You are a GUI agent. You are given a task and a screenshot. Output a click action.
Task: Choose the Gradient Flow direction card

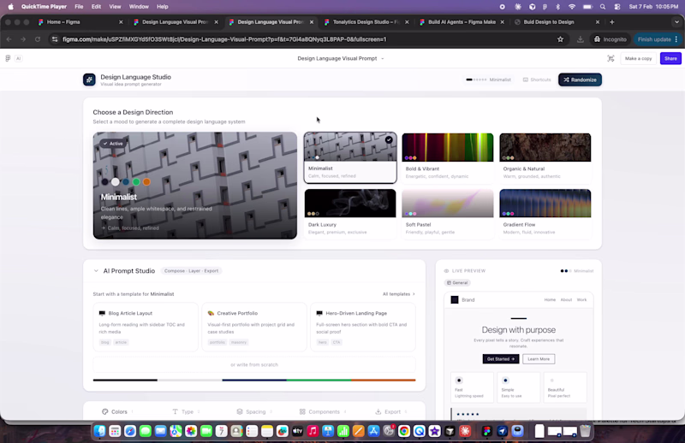point(545,214)
